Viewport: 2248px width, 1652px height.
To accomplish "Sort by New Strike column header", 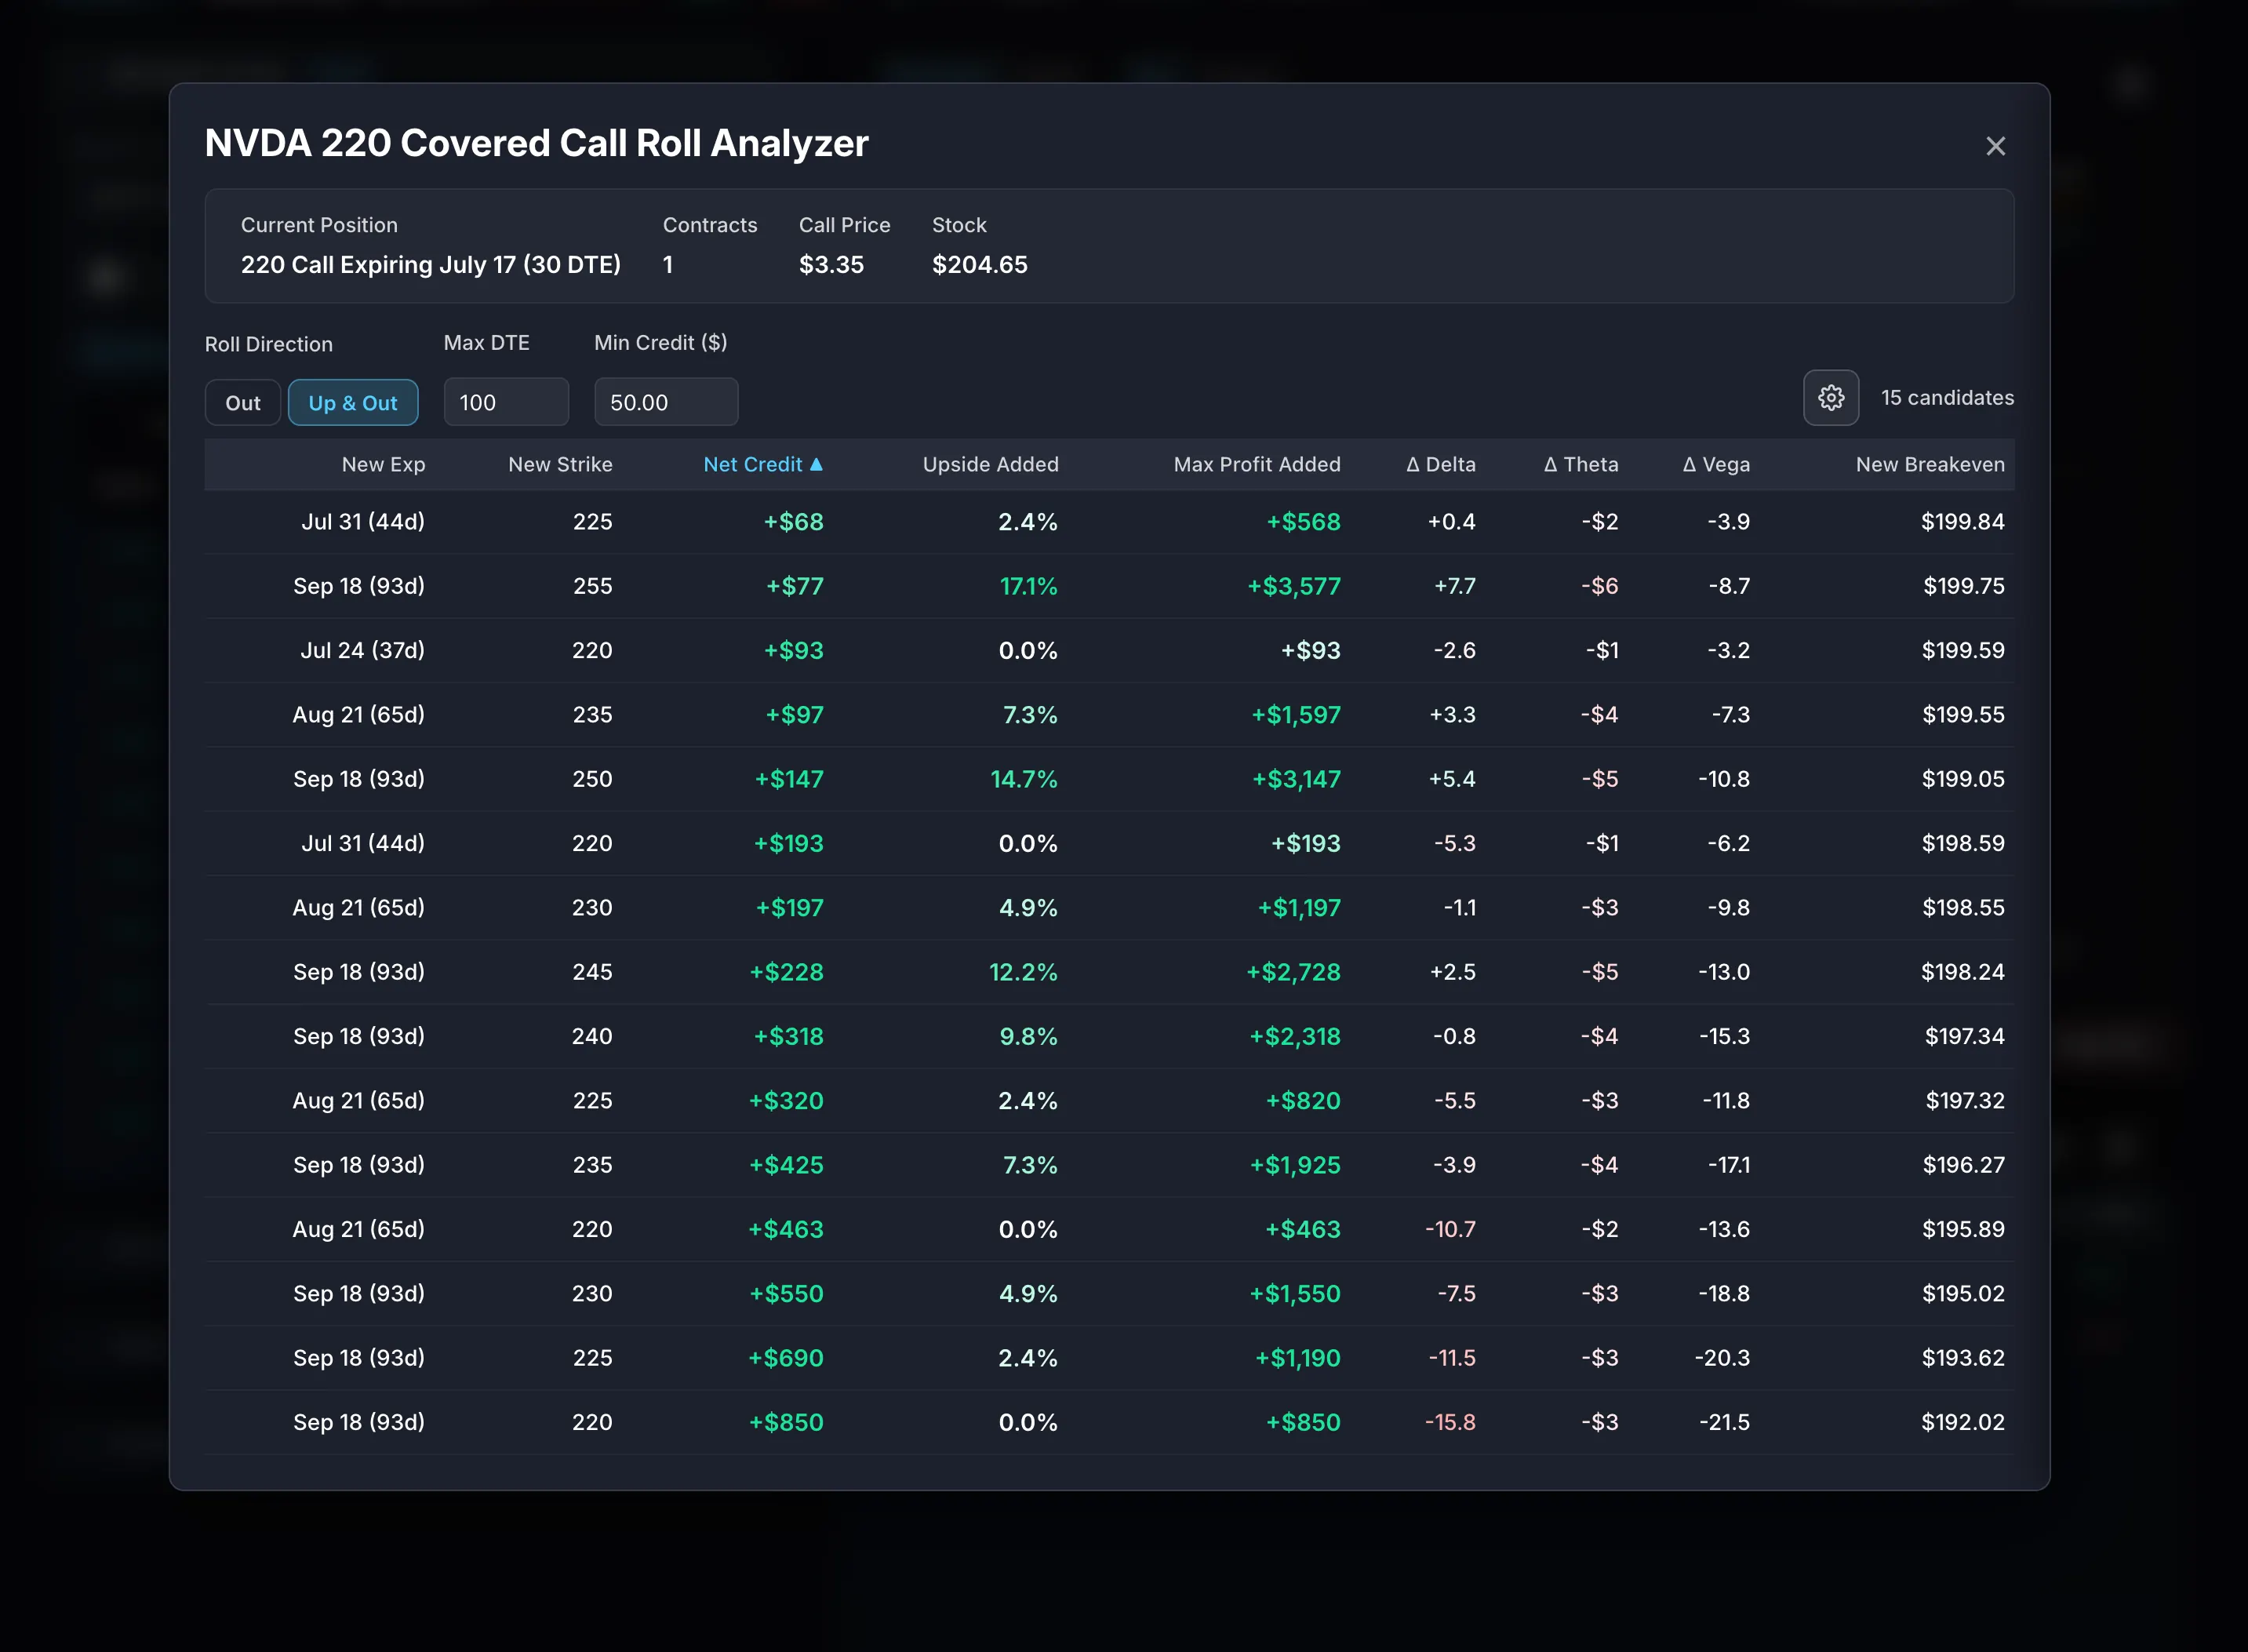I will 560,465.
